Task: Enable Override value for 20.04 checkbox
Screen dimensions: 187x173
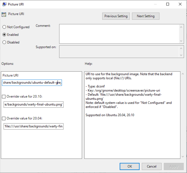Action: pyautogui.click(x=4, y=119)
